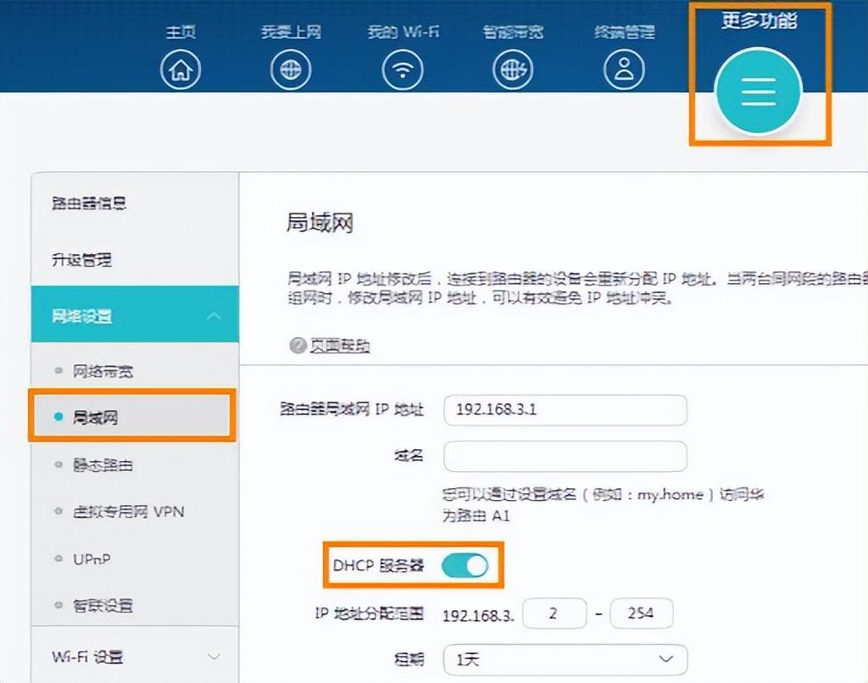The image size is (868, 683).
Task: Expand the Wi-Fi 设置 sidebar section
Action: (135, 657)
